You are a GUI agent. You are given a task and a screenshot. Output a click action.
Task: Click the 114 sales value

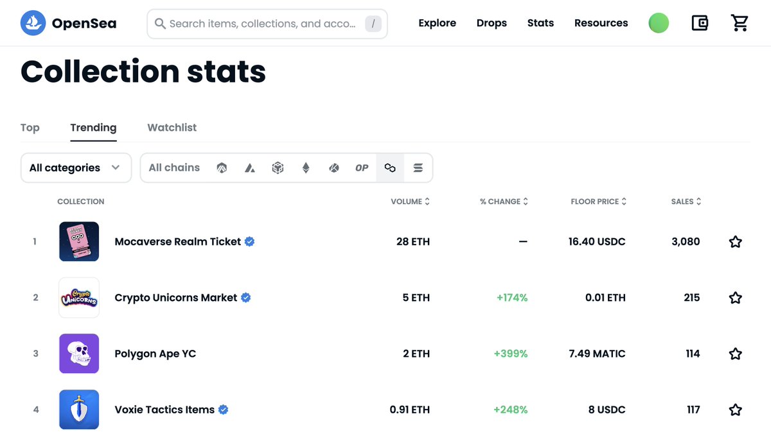693,353
